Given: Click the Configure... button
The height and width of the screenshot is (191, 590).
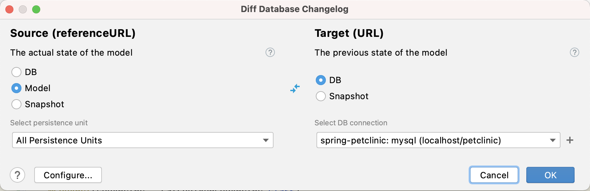Looking at the screenshot, I should (68, 175).
